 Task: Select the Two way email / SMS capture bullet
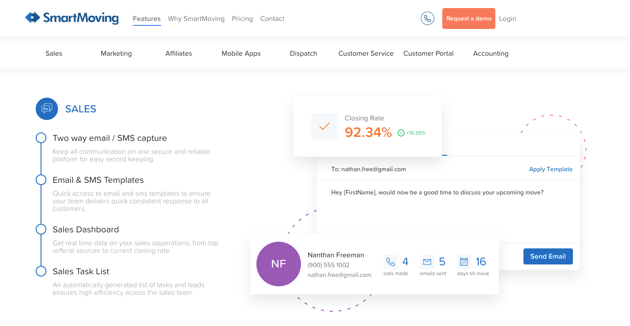coord(41,138)
